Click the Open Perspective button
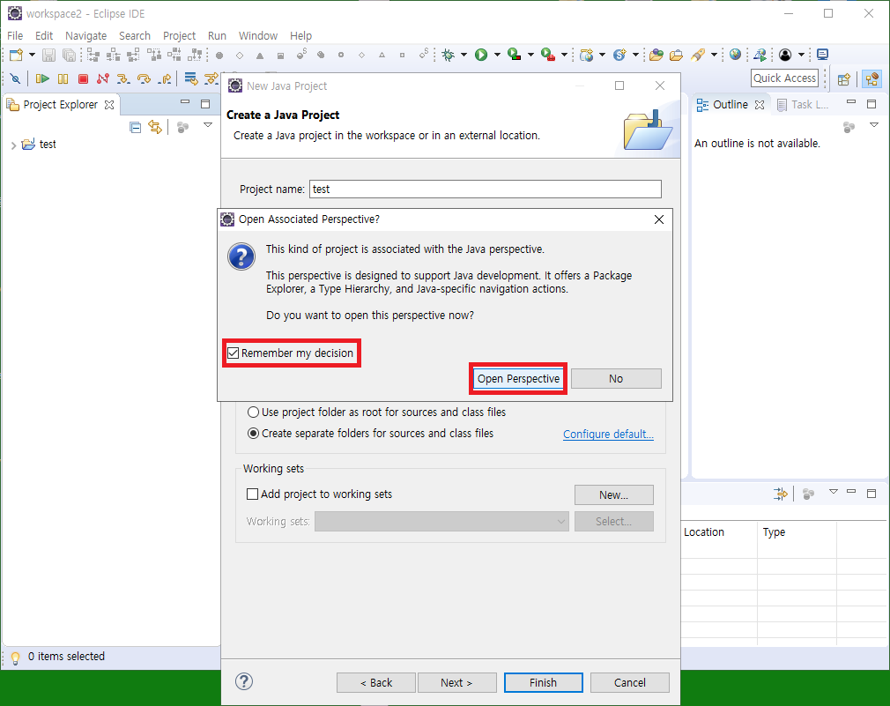Image resolution: width=890 pixels, height=706 pixels. point(518,378)
